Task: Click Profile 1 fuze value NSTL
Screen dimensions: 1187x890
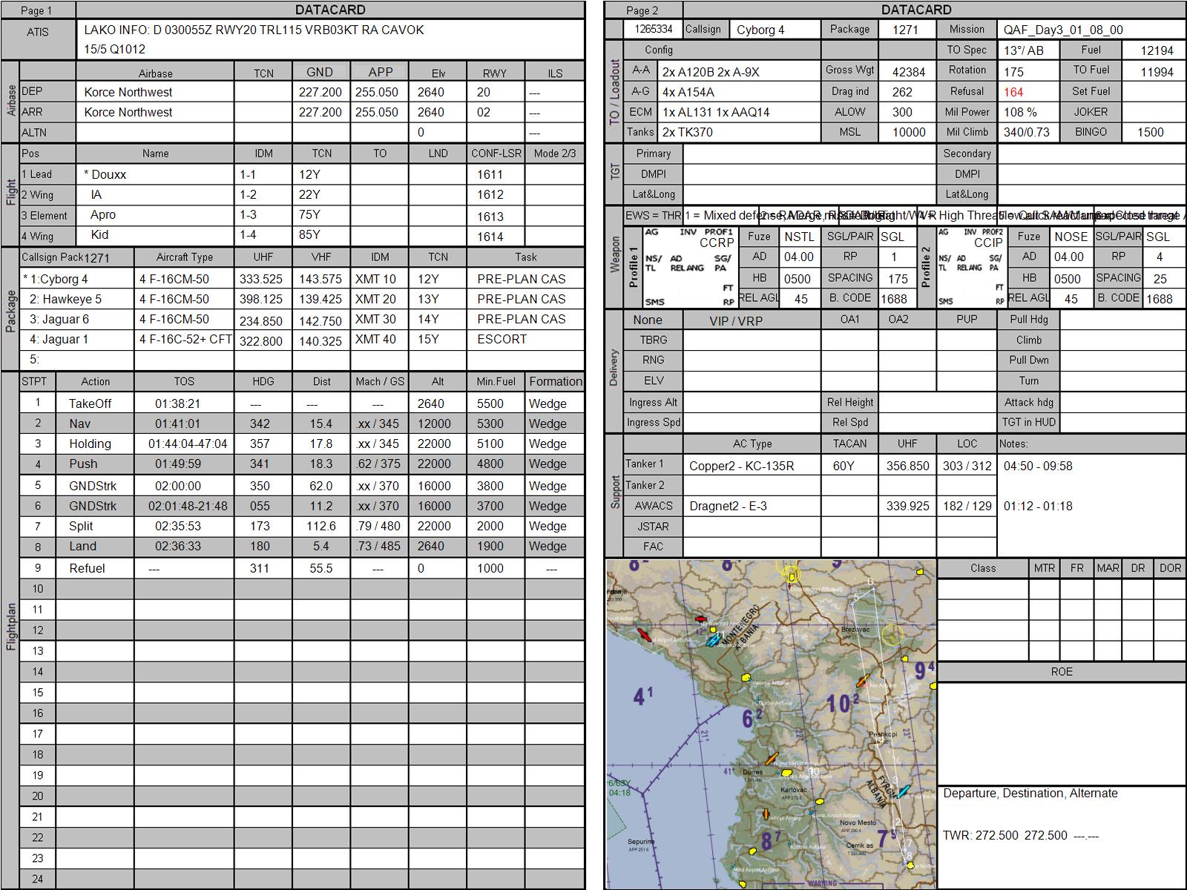Action: [x=799, y=237]
